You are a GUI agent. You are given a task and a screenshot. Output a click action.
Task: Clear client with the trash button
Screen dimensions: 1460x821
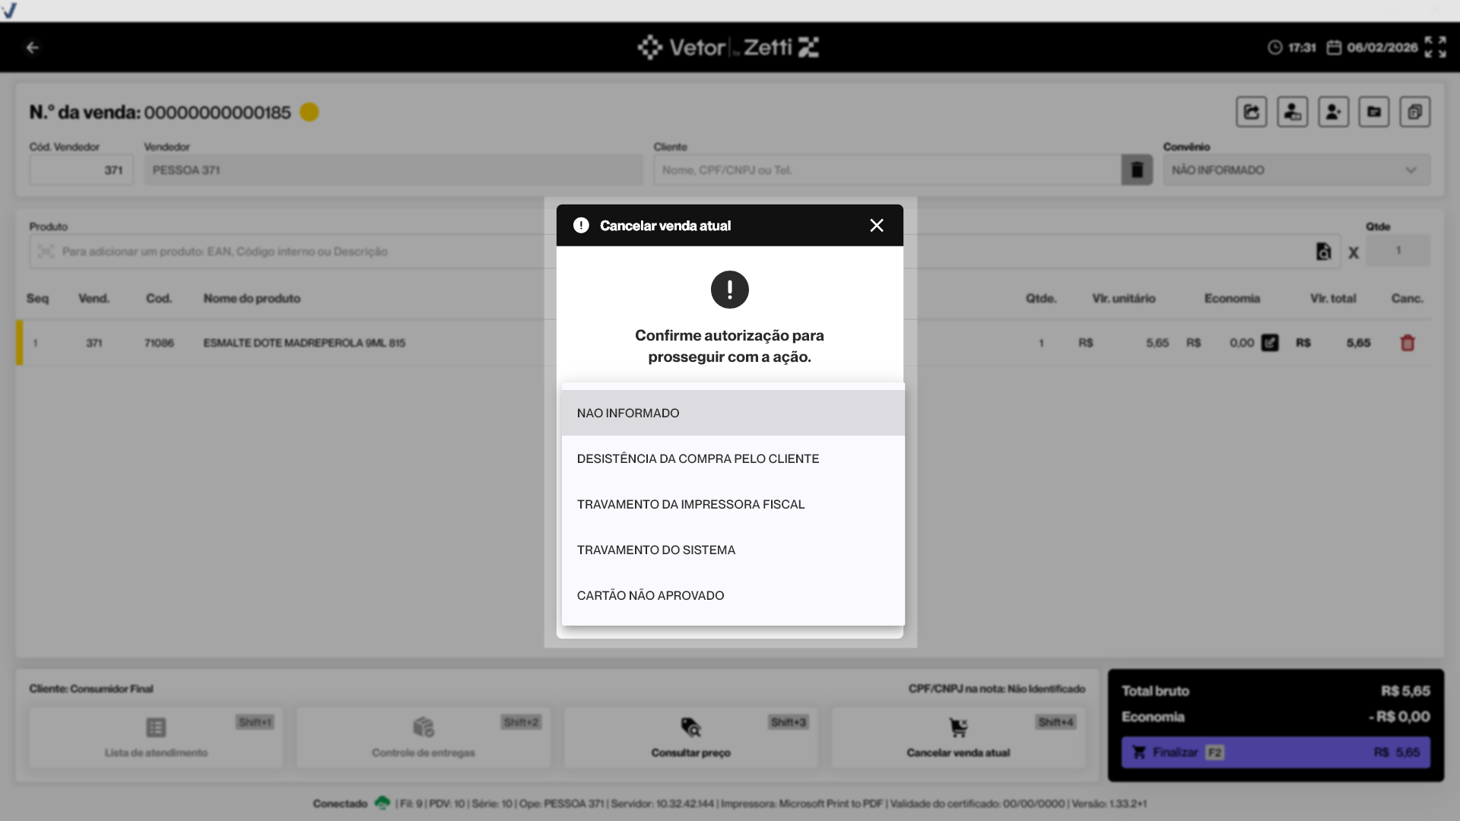coord(1137,170)
